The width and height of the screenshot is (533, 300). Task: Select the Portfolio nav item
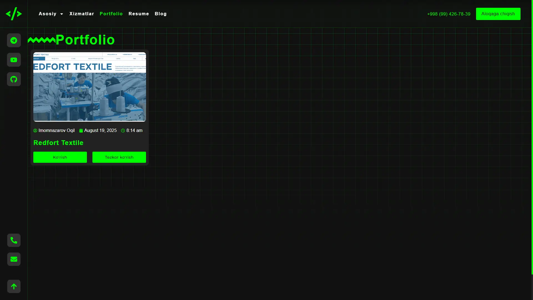click(x=111, y=14)
